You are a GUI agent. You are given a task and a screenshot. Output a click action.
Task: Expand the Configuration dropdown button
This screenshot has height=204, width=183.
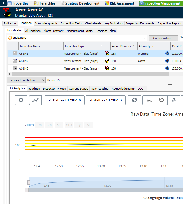(x=176, y=38)
